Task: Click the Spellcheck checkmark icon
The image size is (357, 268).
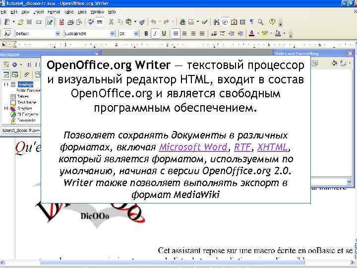Action: pos(91,22)
